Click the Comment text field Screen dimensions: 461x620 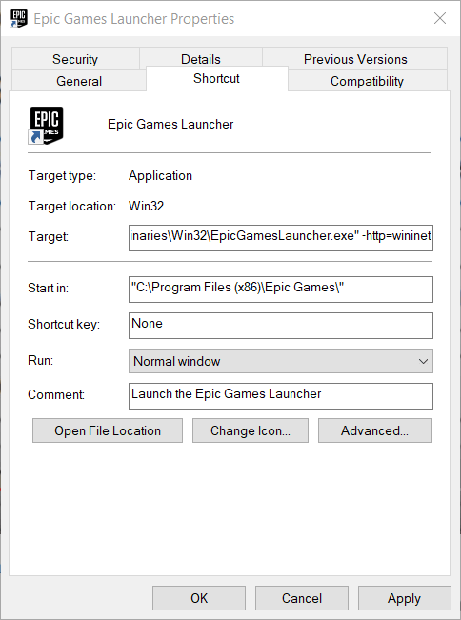tap(281, 396)
